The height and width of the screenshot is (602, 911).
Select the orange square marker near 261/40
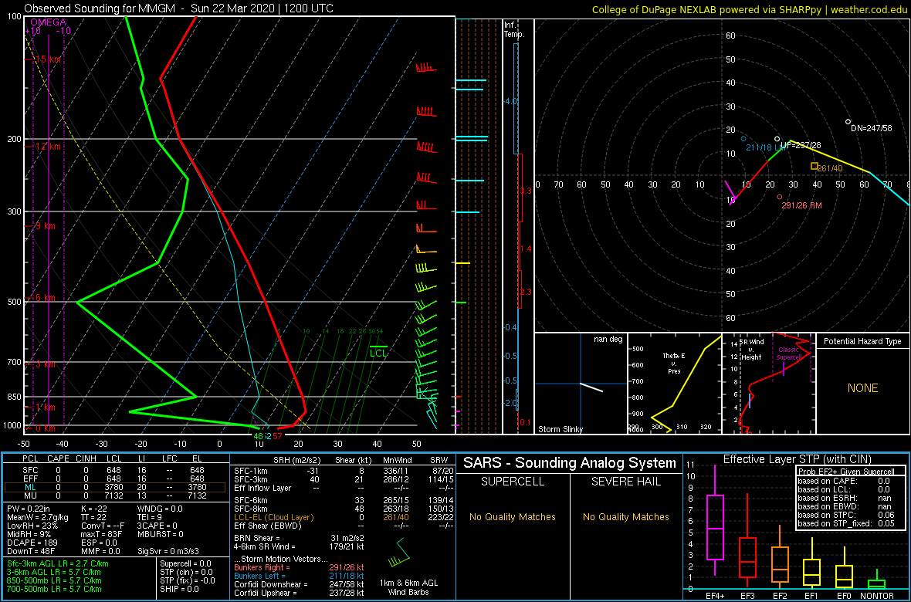814,166
